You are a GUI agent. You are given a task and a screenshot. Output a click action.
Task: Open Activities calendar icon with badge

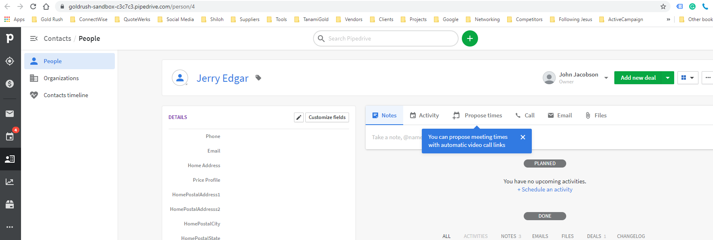10,136
